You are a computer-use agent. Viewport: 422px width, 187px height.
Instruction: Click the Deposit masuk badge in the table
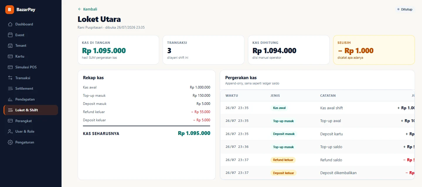284,134
